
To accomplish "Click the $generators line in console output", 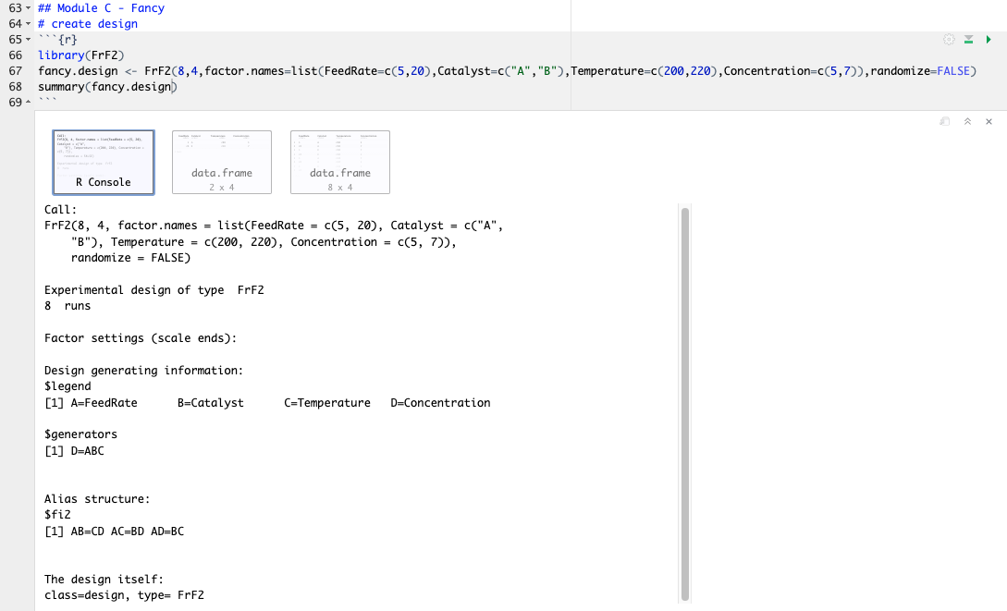I will pyautogui.click(x=80, y=434).
